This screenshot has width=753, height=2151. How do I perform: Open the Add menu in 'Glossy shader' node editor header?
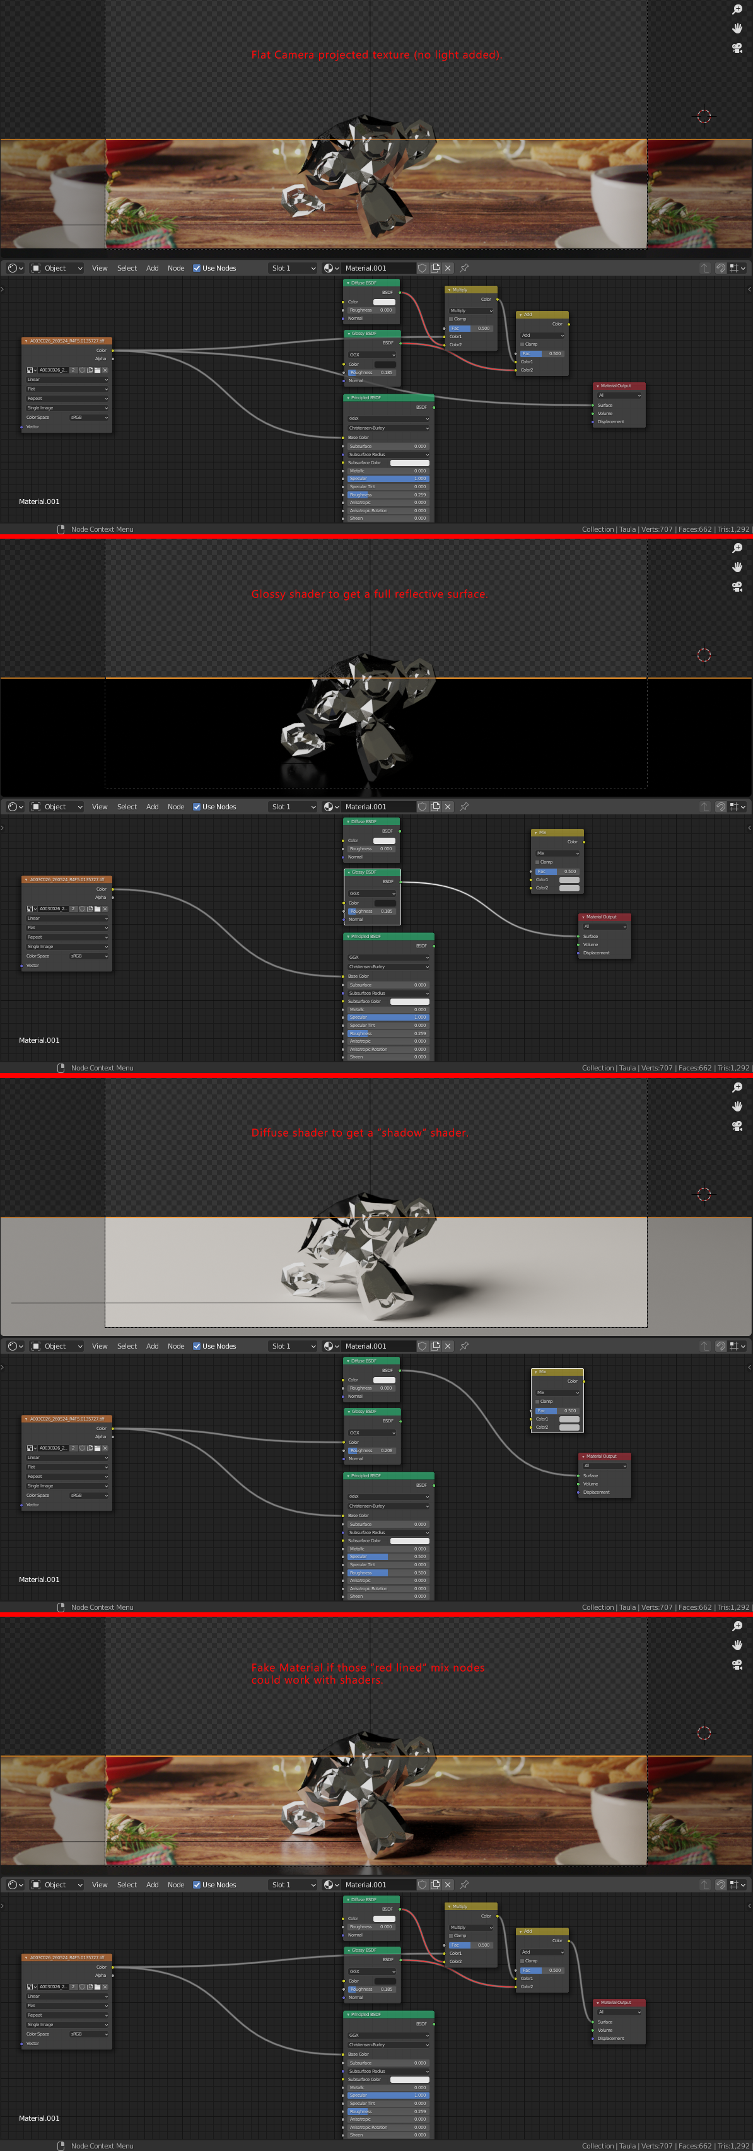point(152,807)
